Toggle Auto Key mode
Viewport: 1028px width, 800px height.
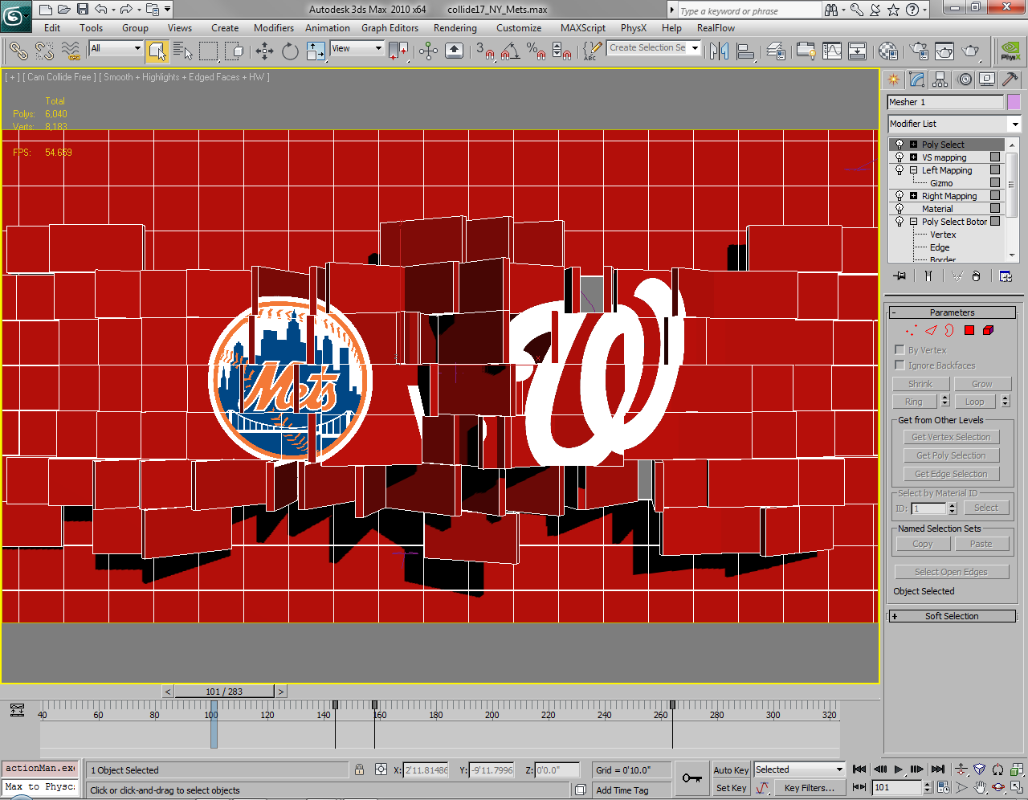pyautogui.click(x=731, y=769)
